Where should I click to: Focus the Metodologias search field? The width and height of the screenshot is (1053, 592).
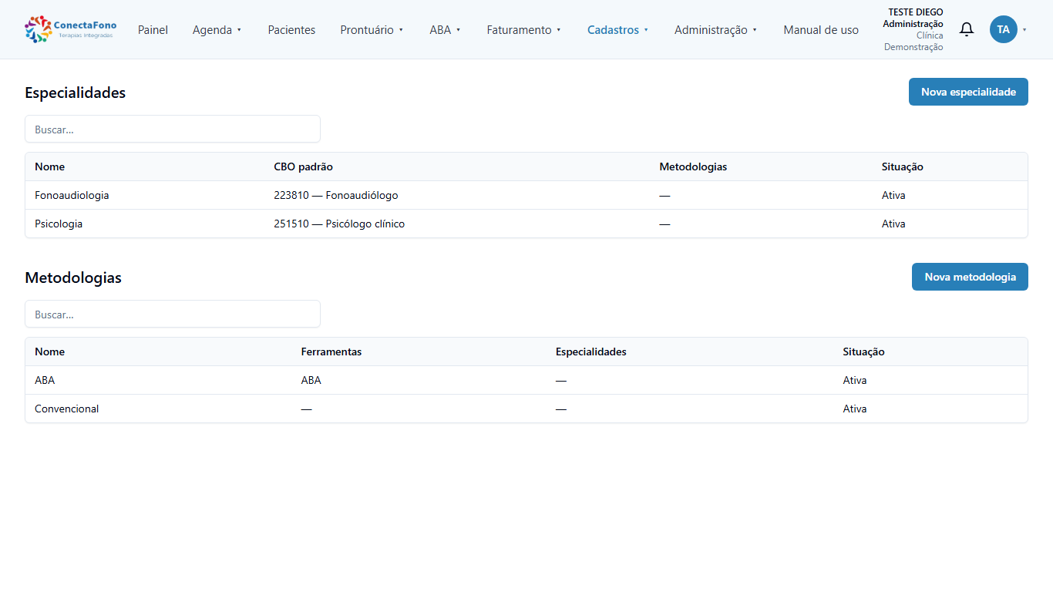point(173,314)
